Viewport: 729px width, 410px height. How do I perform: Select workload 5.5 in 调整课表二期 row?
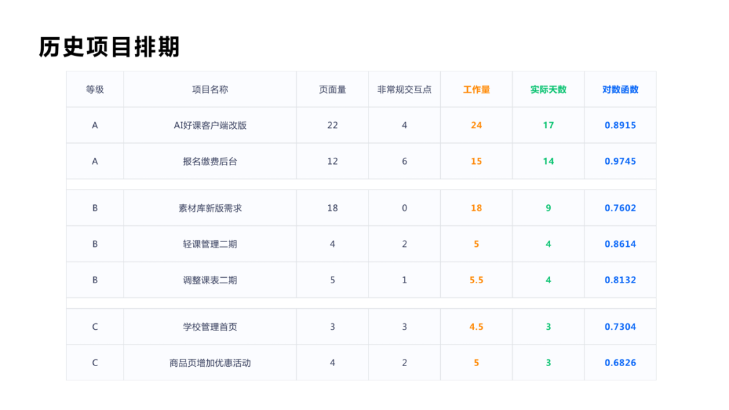477,280
